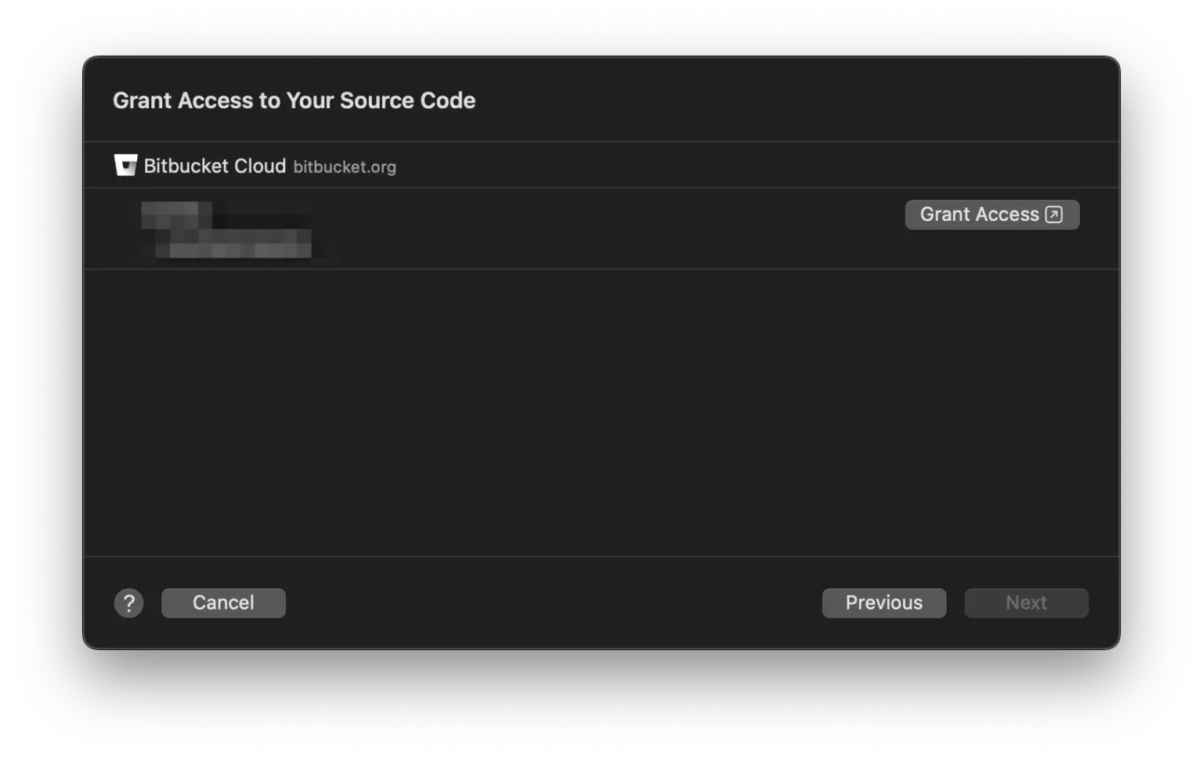This screenshot has height=759, width=1203.
Task: Cancel the source code access dialog
Action: pos(223,603)
